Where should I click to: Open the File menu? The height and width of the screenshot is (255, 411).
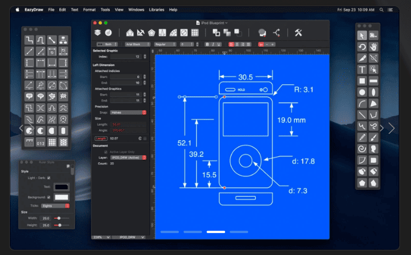(x=51, y=10)
